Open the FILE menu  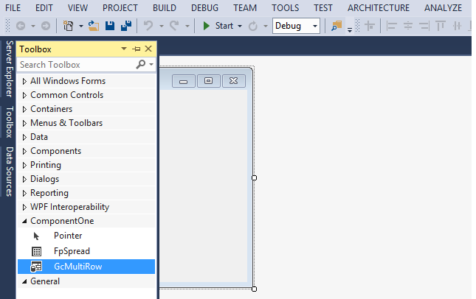point(13,8)
